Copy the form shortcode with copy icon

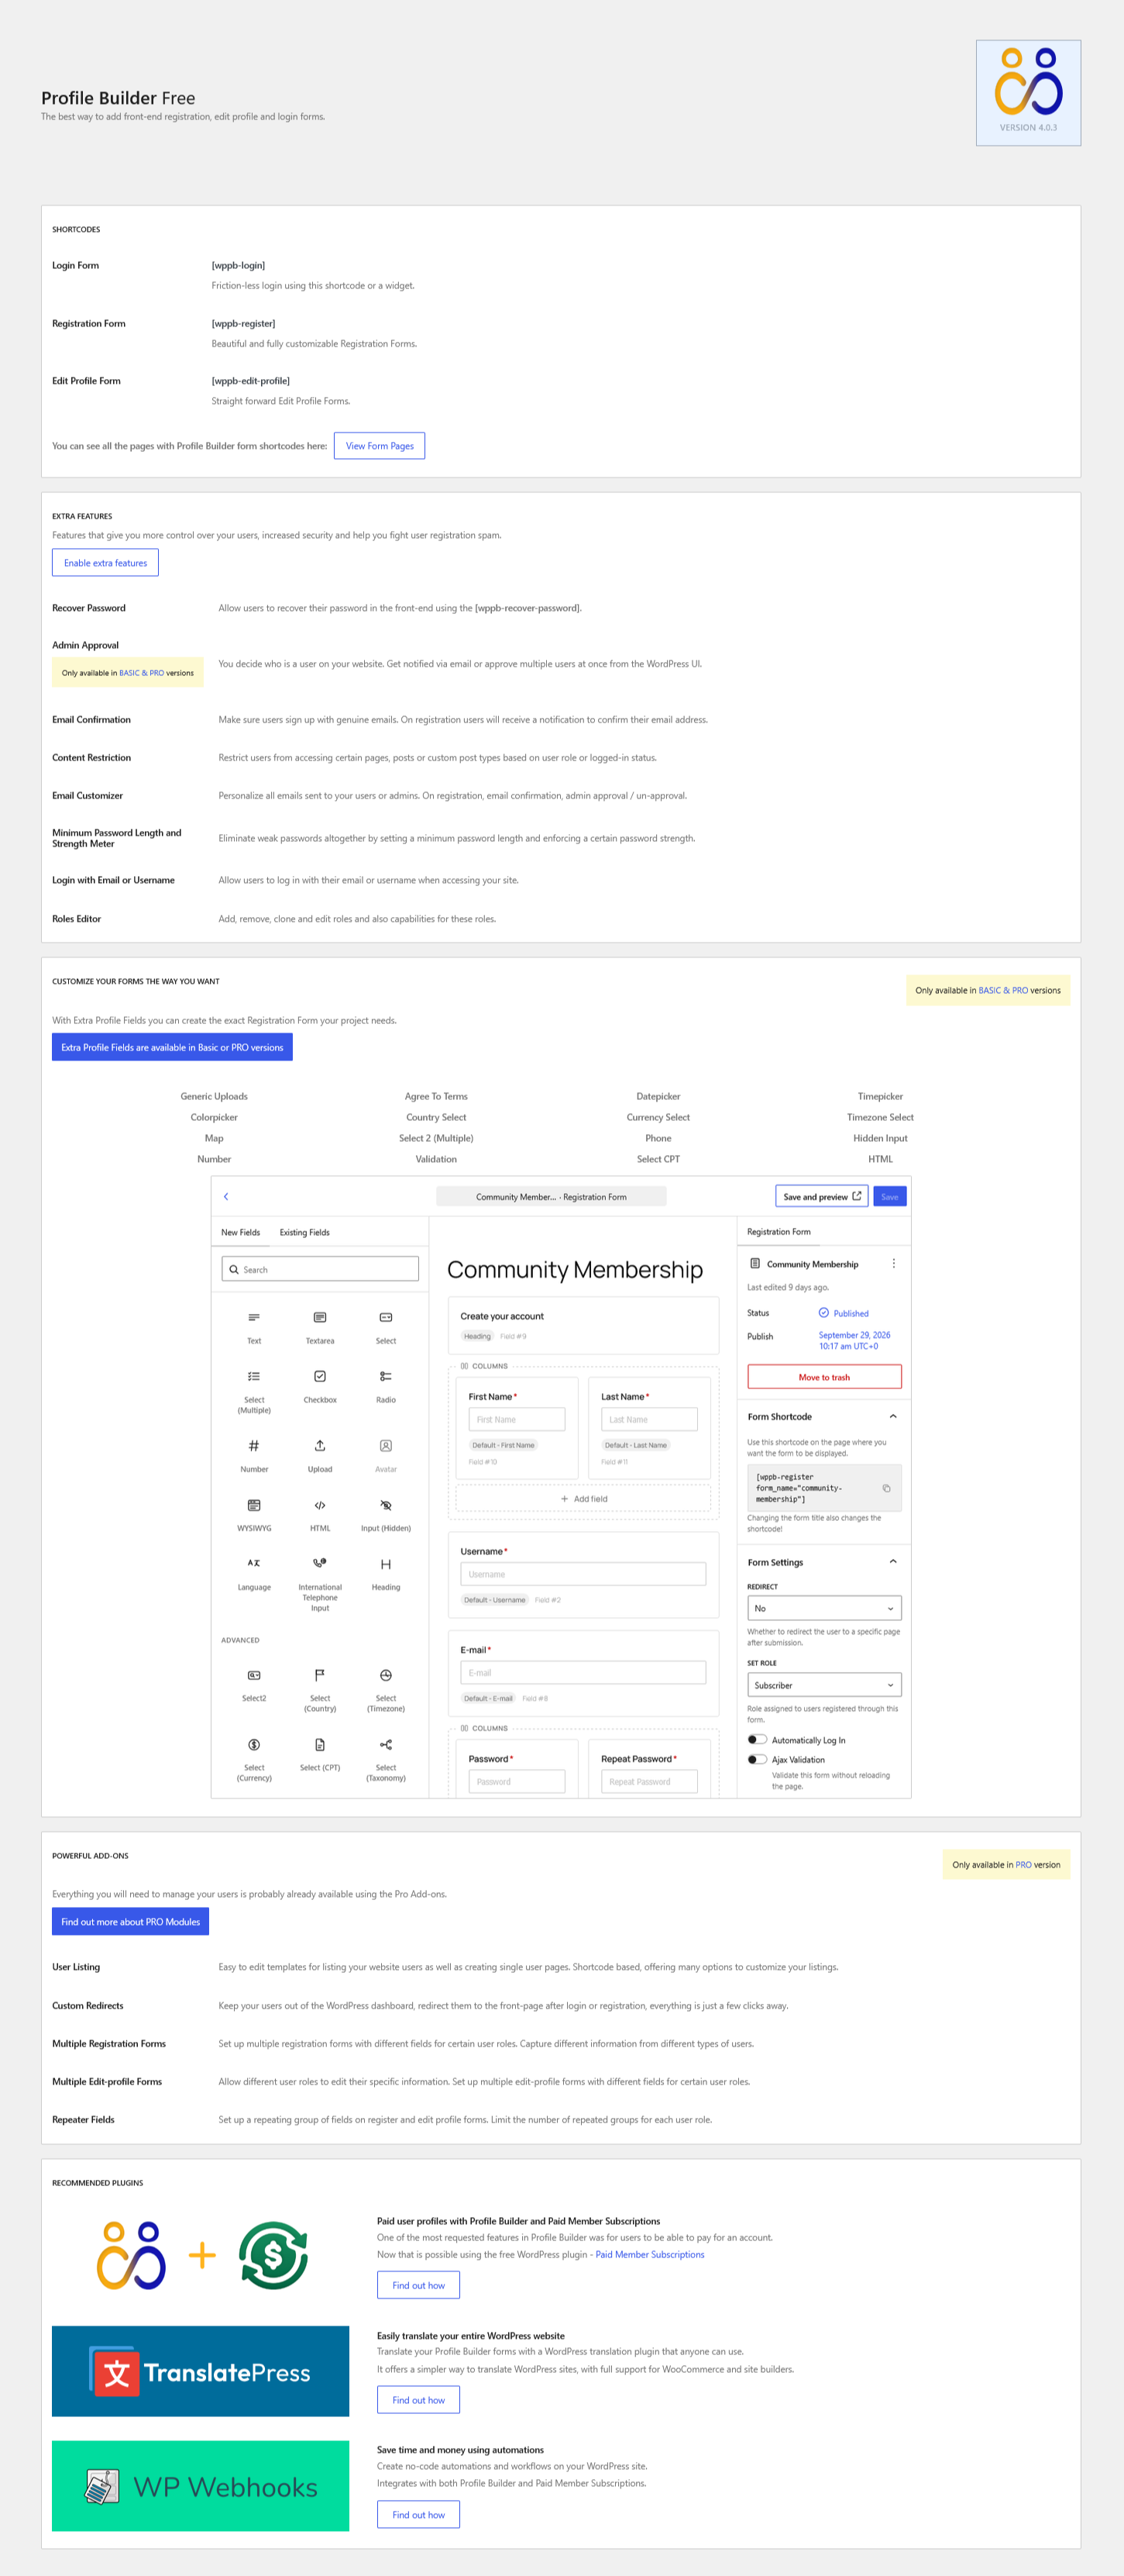point(886,1488)
